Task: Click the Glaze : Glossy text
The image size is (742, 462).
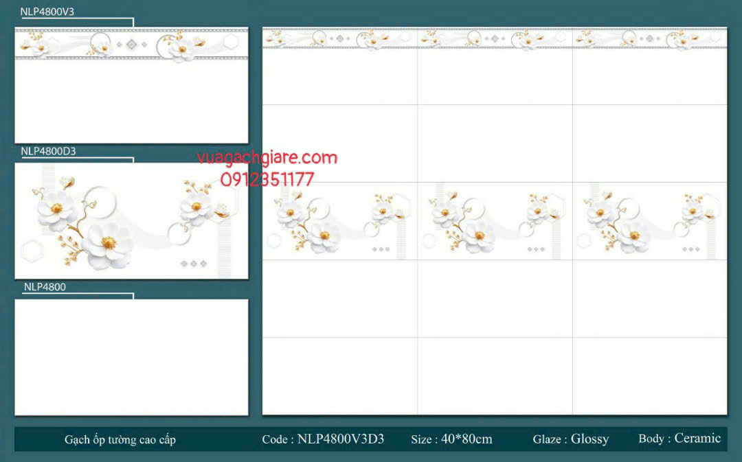Action: point(570,439)
